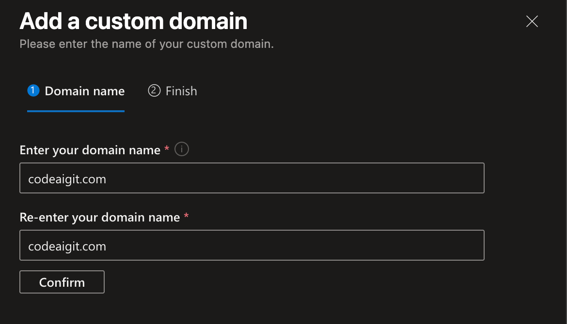Screen dimensions: 567x324
Task: Select the blue step 1 circle icon
Action: coord(33,90)
